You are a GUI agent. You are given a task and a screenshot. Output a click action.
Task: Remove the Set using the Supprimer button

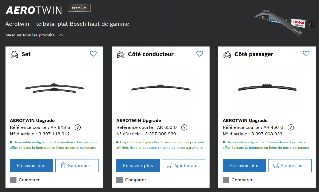click(x=77, y=166)
